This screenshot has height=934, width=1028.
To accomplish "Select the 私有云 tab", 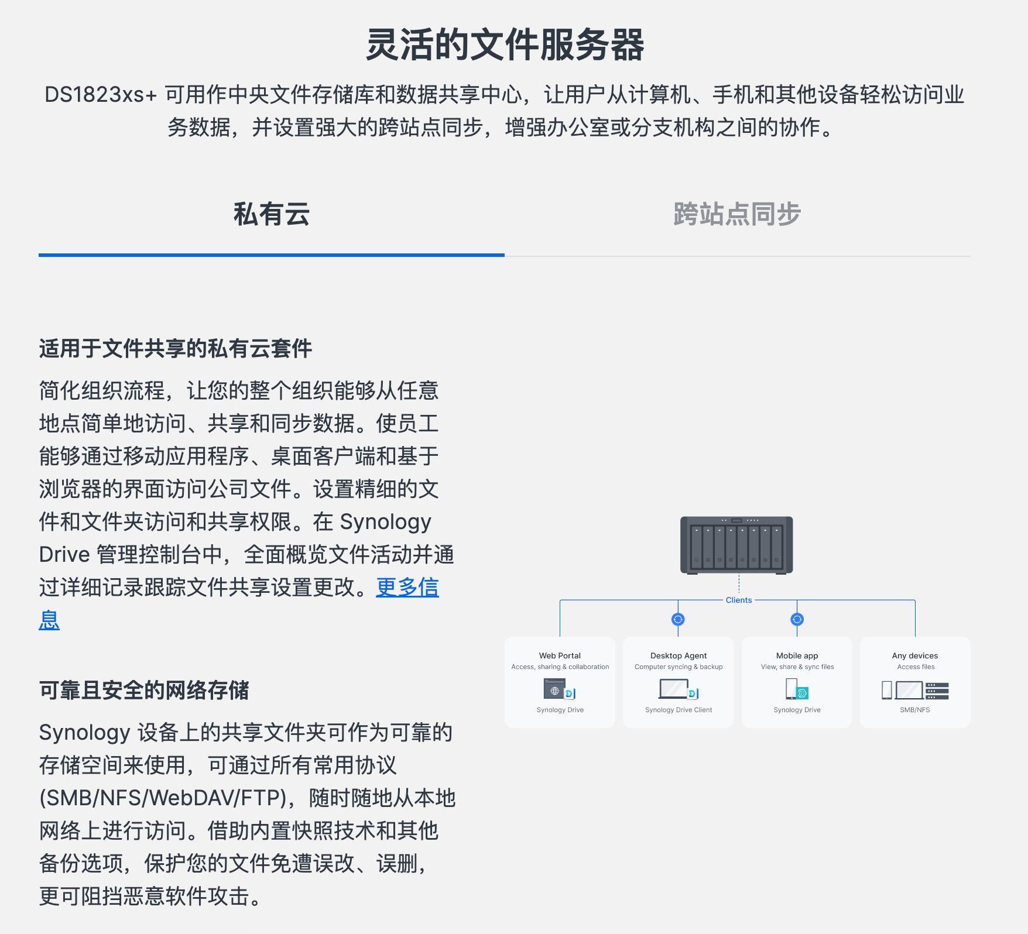I will [x=271, y=214].
